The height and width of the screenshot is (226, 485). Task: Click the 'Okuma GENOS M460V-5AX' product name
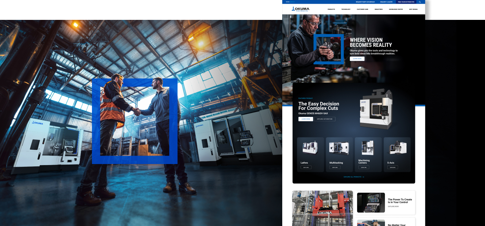tap(313, 114)
